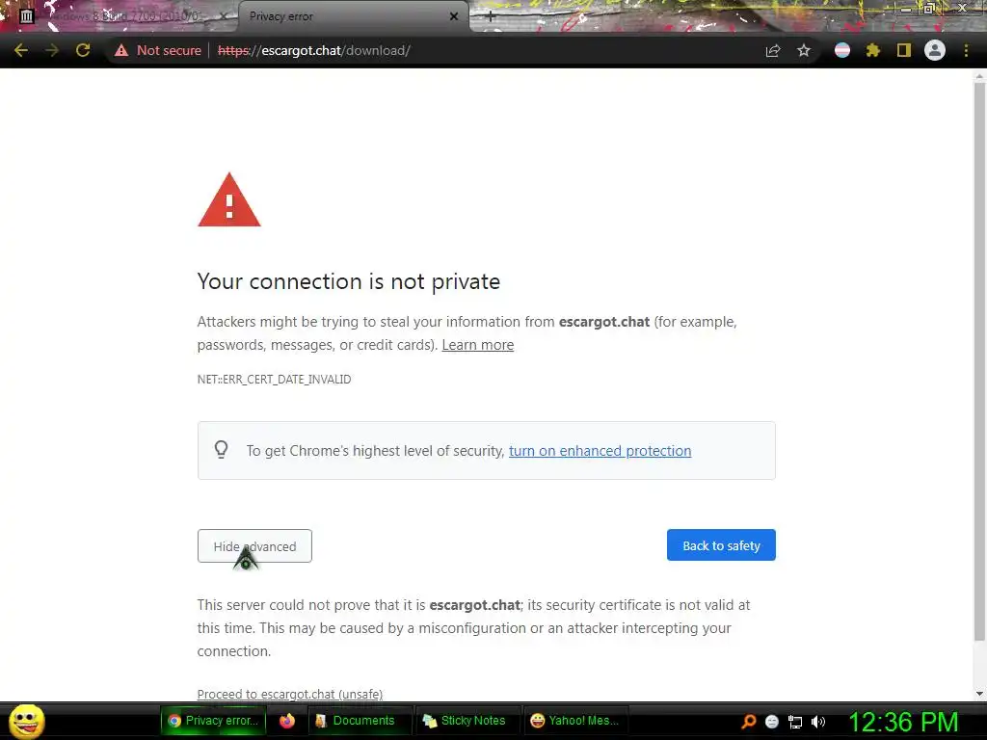
Task: Click the 12:36 PM clock
Action: tap(904, 722)
